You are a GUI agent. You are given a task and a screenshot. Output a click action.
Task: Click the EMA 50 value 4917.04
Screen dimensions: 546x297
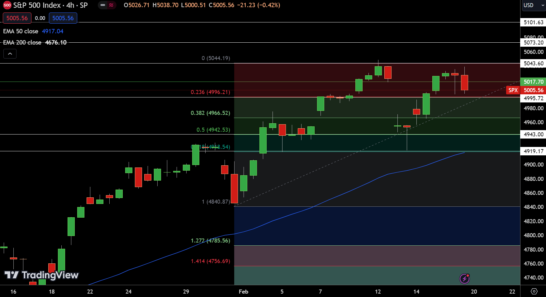coord(53,31)
